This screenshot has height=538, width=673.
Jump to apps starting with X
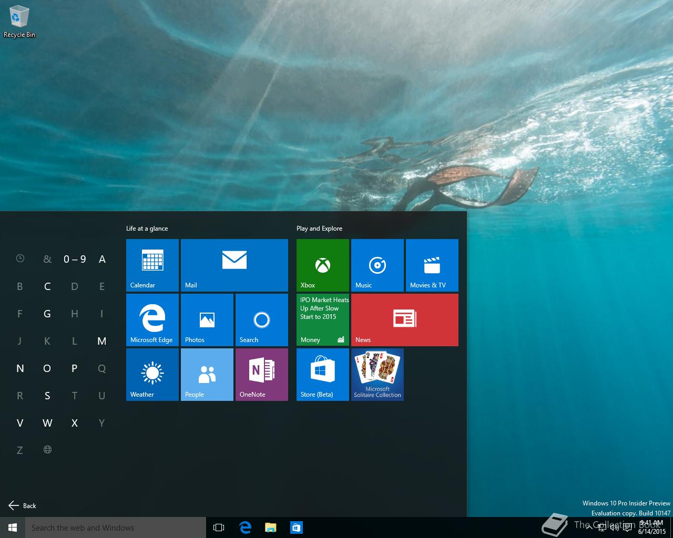coord(75,422)
